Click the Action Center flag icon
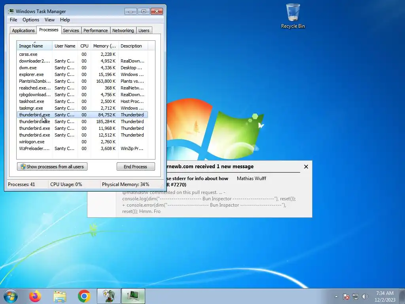Image resolution: width=405 pixels, height=304 pixels. click(346, 296)
